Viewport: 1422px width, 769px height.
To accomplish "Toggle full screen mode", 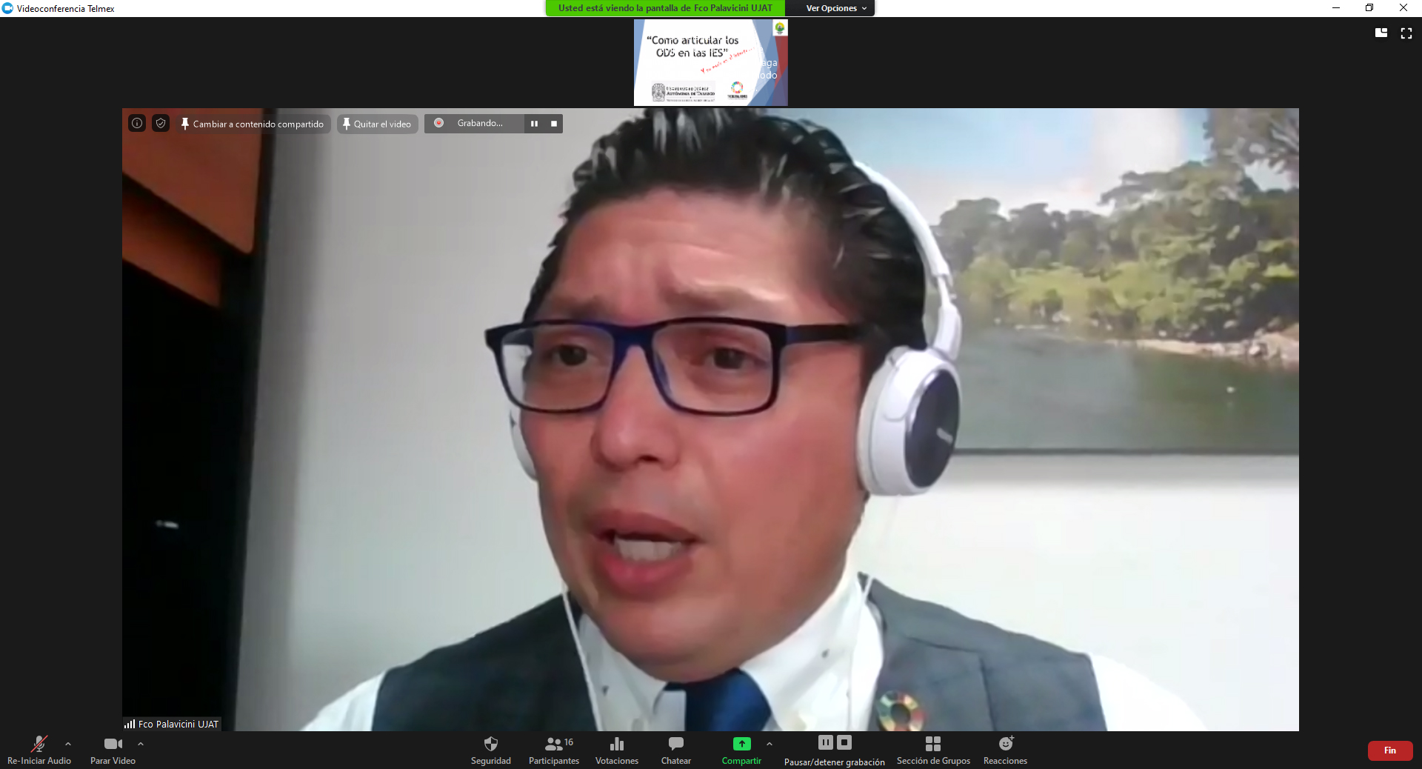I will pyautogui.click(x=1406, y=33).
